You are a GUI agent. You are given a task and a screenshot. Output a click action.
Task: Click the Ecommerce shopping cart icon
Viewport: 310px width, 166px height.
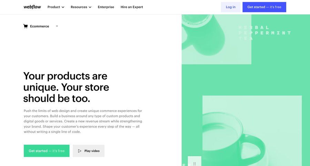point(25,26)
